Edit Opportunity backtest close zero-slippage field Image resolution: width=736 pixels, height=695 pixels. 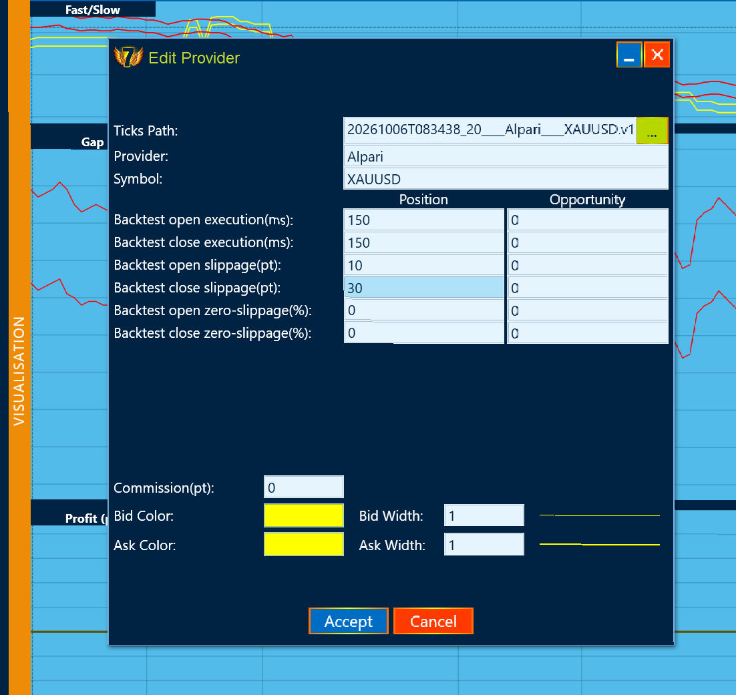587,332
